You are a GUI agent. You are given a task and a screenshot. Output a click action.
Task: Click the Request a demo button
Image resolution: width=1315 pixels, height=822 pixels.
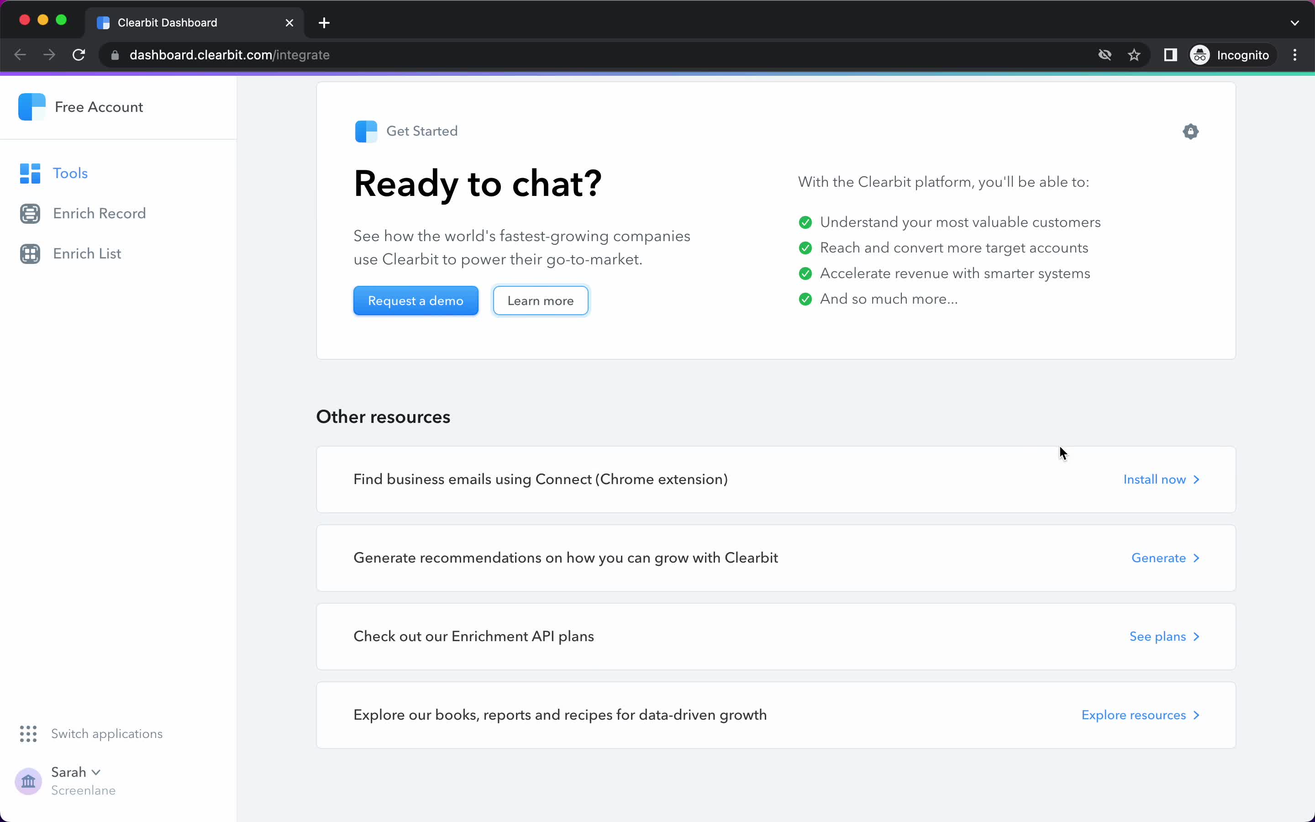click(416, 300)
